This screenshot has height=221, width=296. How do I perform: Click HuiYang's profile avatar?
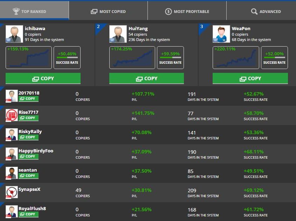coord(118,34)
